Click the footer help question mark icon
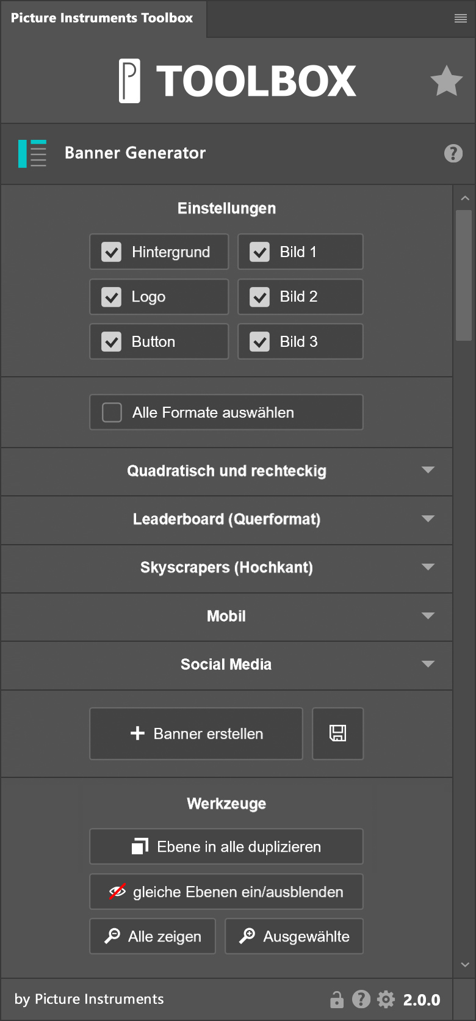Screen dimensions: 476x1021 [361, 999]
